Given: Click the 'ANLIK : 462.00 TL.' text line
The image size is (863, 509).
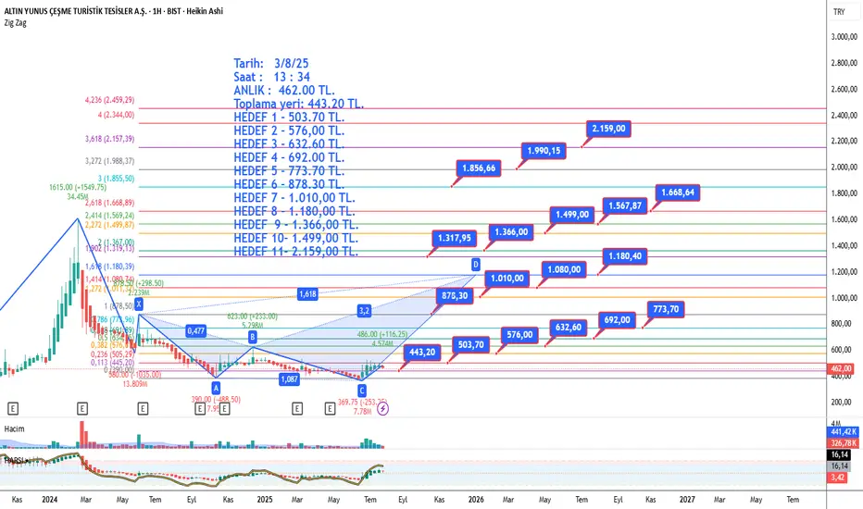Looking at the screenshot, I should (284, 91).
